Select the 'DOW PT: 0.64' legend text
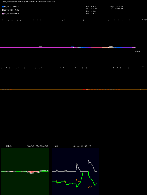147x195 pixels. pyautogui.click(x=11, y=14)
